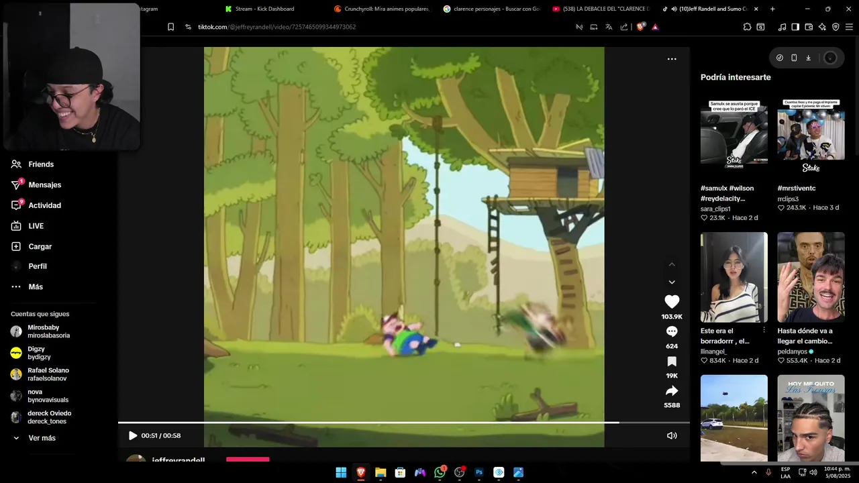Open the #samulx #wilson suggested video thumbnail

tap(734, 135)
